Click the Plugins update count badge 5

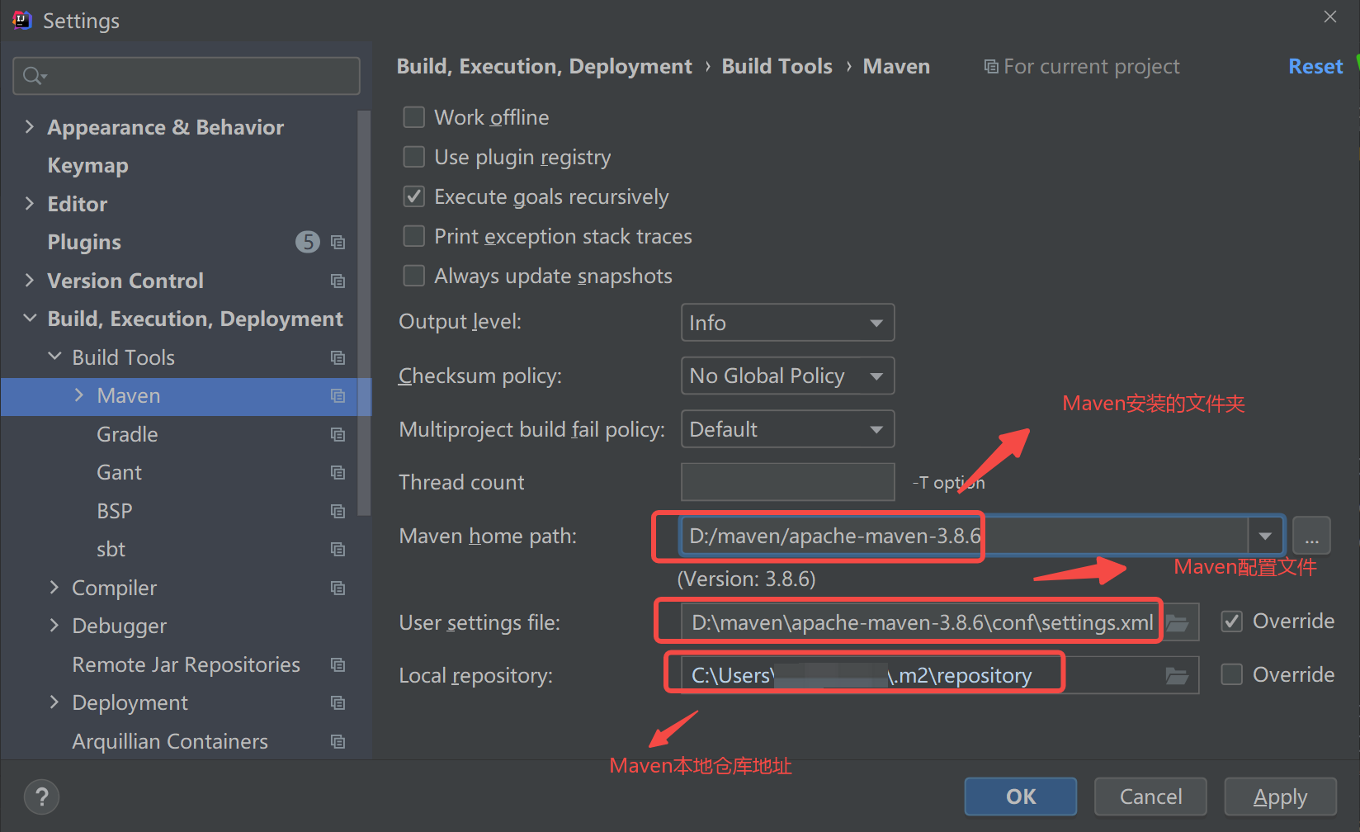pos(308,242)
